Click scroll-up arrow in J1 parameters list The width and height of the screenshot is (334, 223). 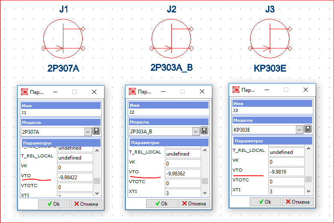tap(97, 151)
